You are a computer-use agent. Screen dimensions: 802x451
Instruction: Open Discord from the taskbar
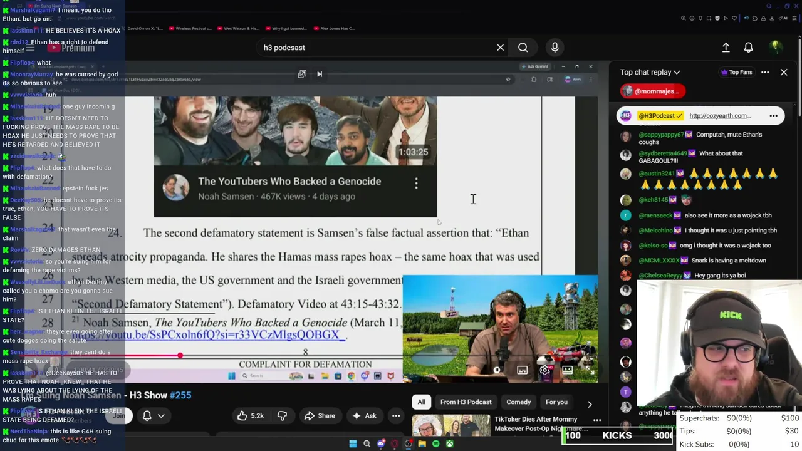[x=381, y=443]
